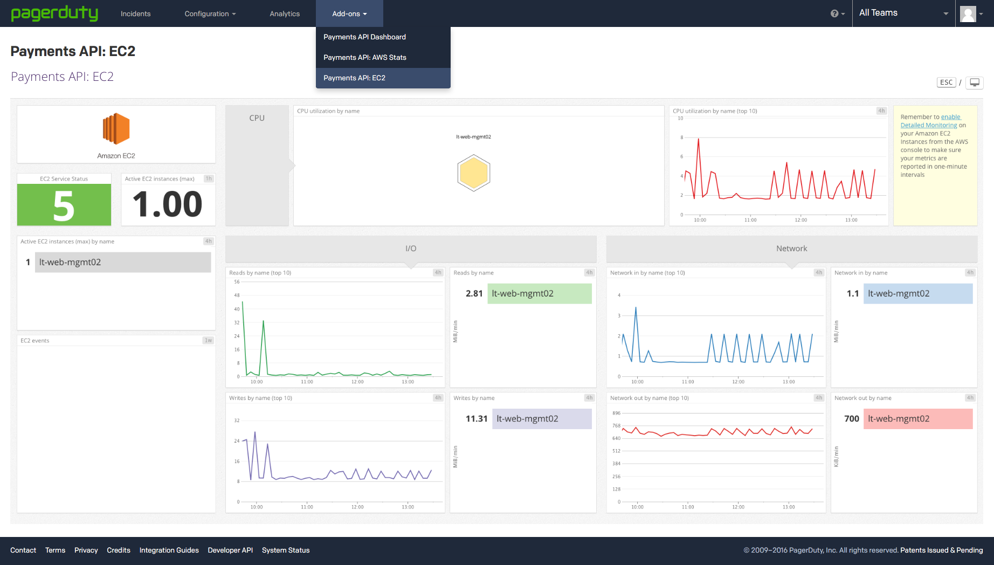The width and height of the screenshot is (994, 565).
Task: Switch to the Analytics section
Action: pyautogui.click(x=284, y=13)
